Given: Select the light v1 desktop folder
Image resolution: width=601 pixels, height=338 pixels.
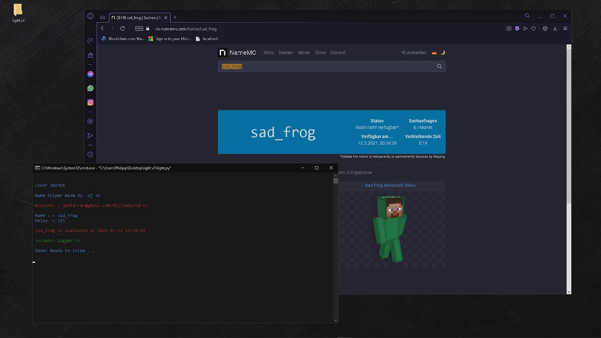Looking at the screenshot, I should click(x=18, y=13).
